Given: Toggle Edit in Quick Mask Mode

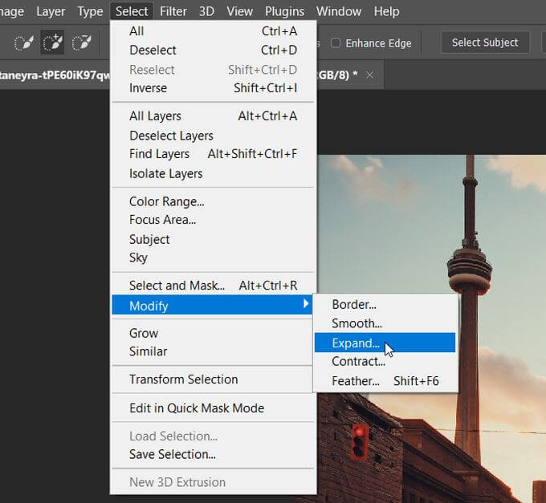Looking at the screenshot, I should click(x=197, y=408).
